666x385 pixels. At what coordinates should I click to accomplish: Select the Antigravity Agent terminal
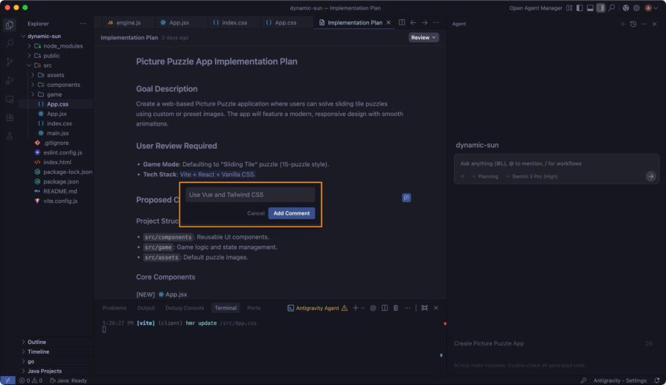click(x=317, y=308)
